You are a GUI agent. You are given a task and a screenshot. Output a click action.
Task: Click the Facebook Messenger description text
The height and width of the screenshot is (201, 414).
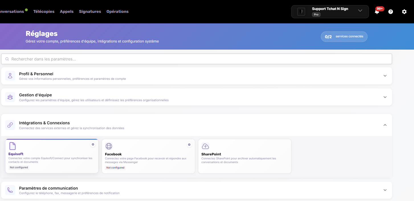tap(146, 160)
